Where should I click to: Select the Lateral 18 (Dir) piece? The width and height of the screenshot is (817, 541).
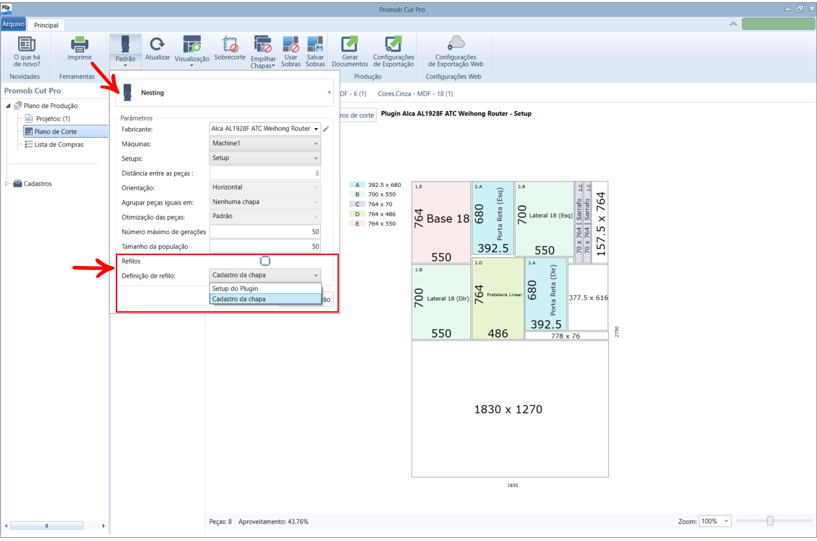coord(441,302)
